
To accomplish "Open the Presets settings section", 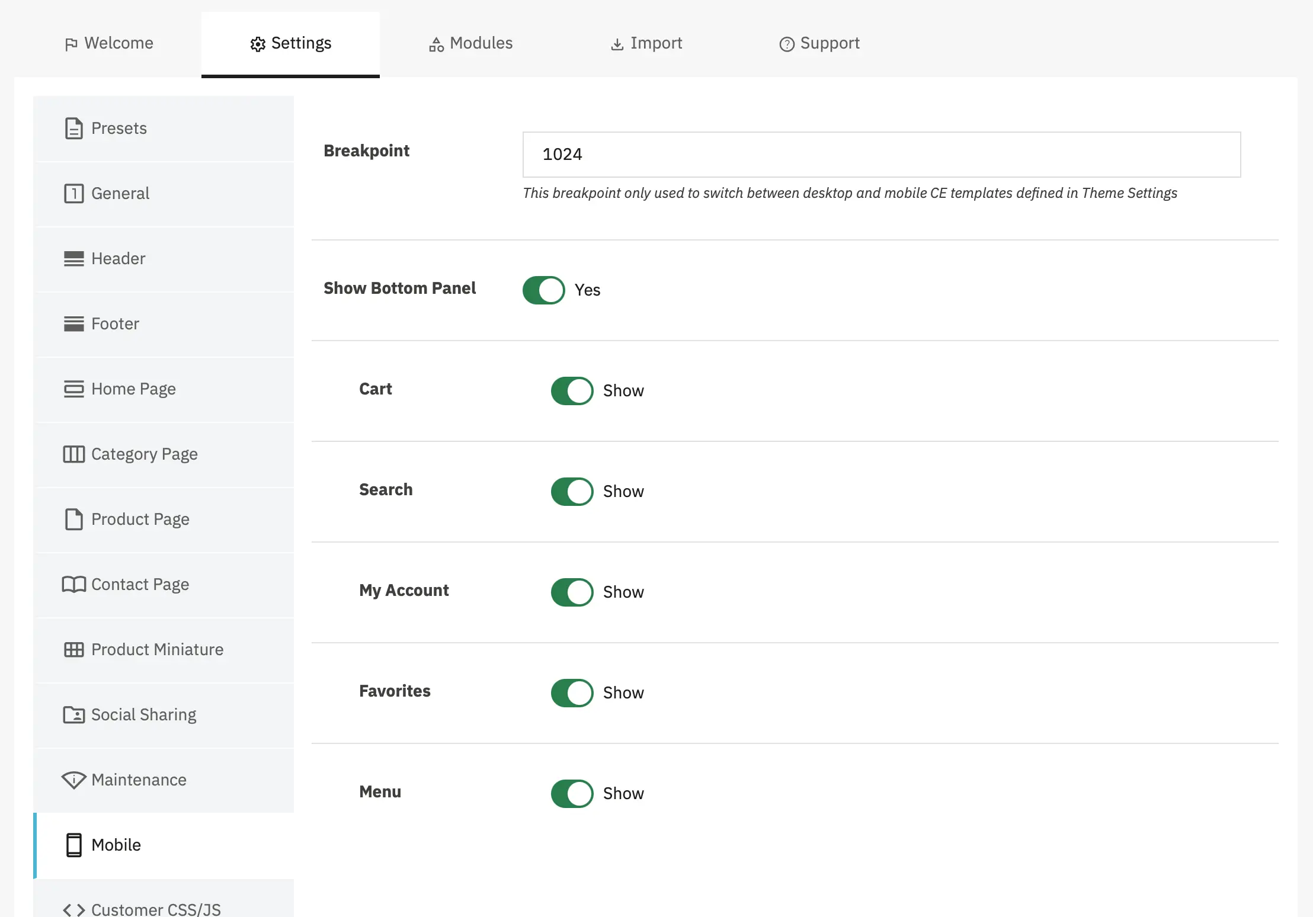I will pos(164,129).
